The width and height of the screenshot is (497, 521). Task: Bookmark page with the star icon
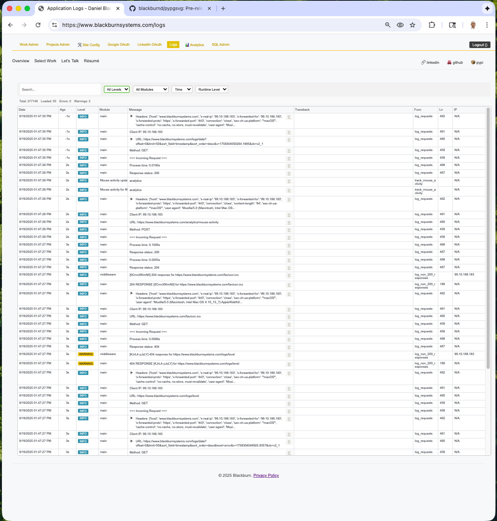point(413,25)
